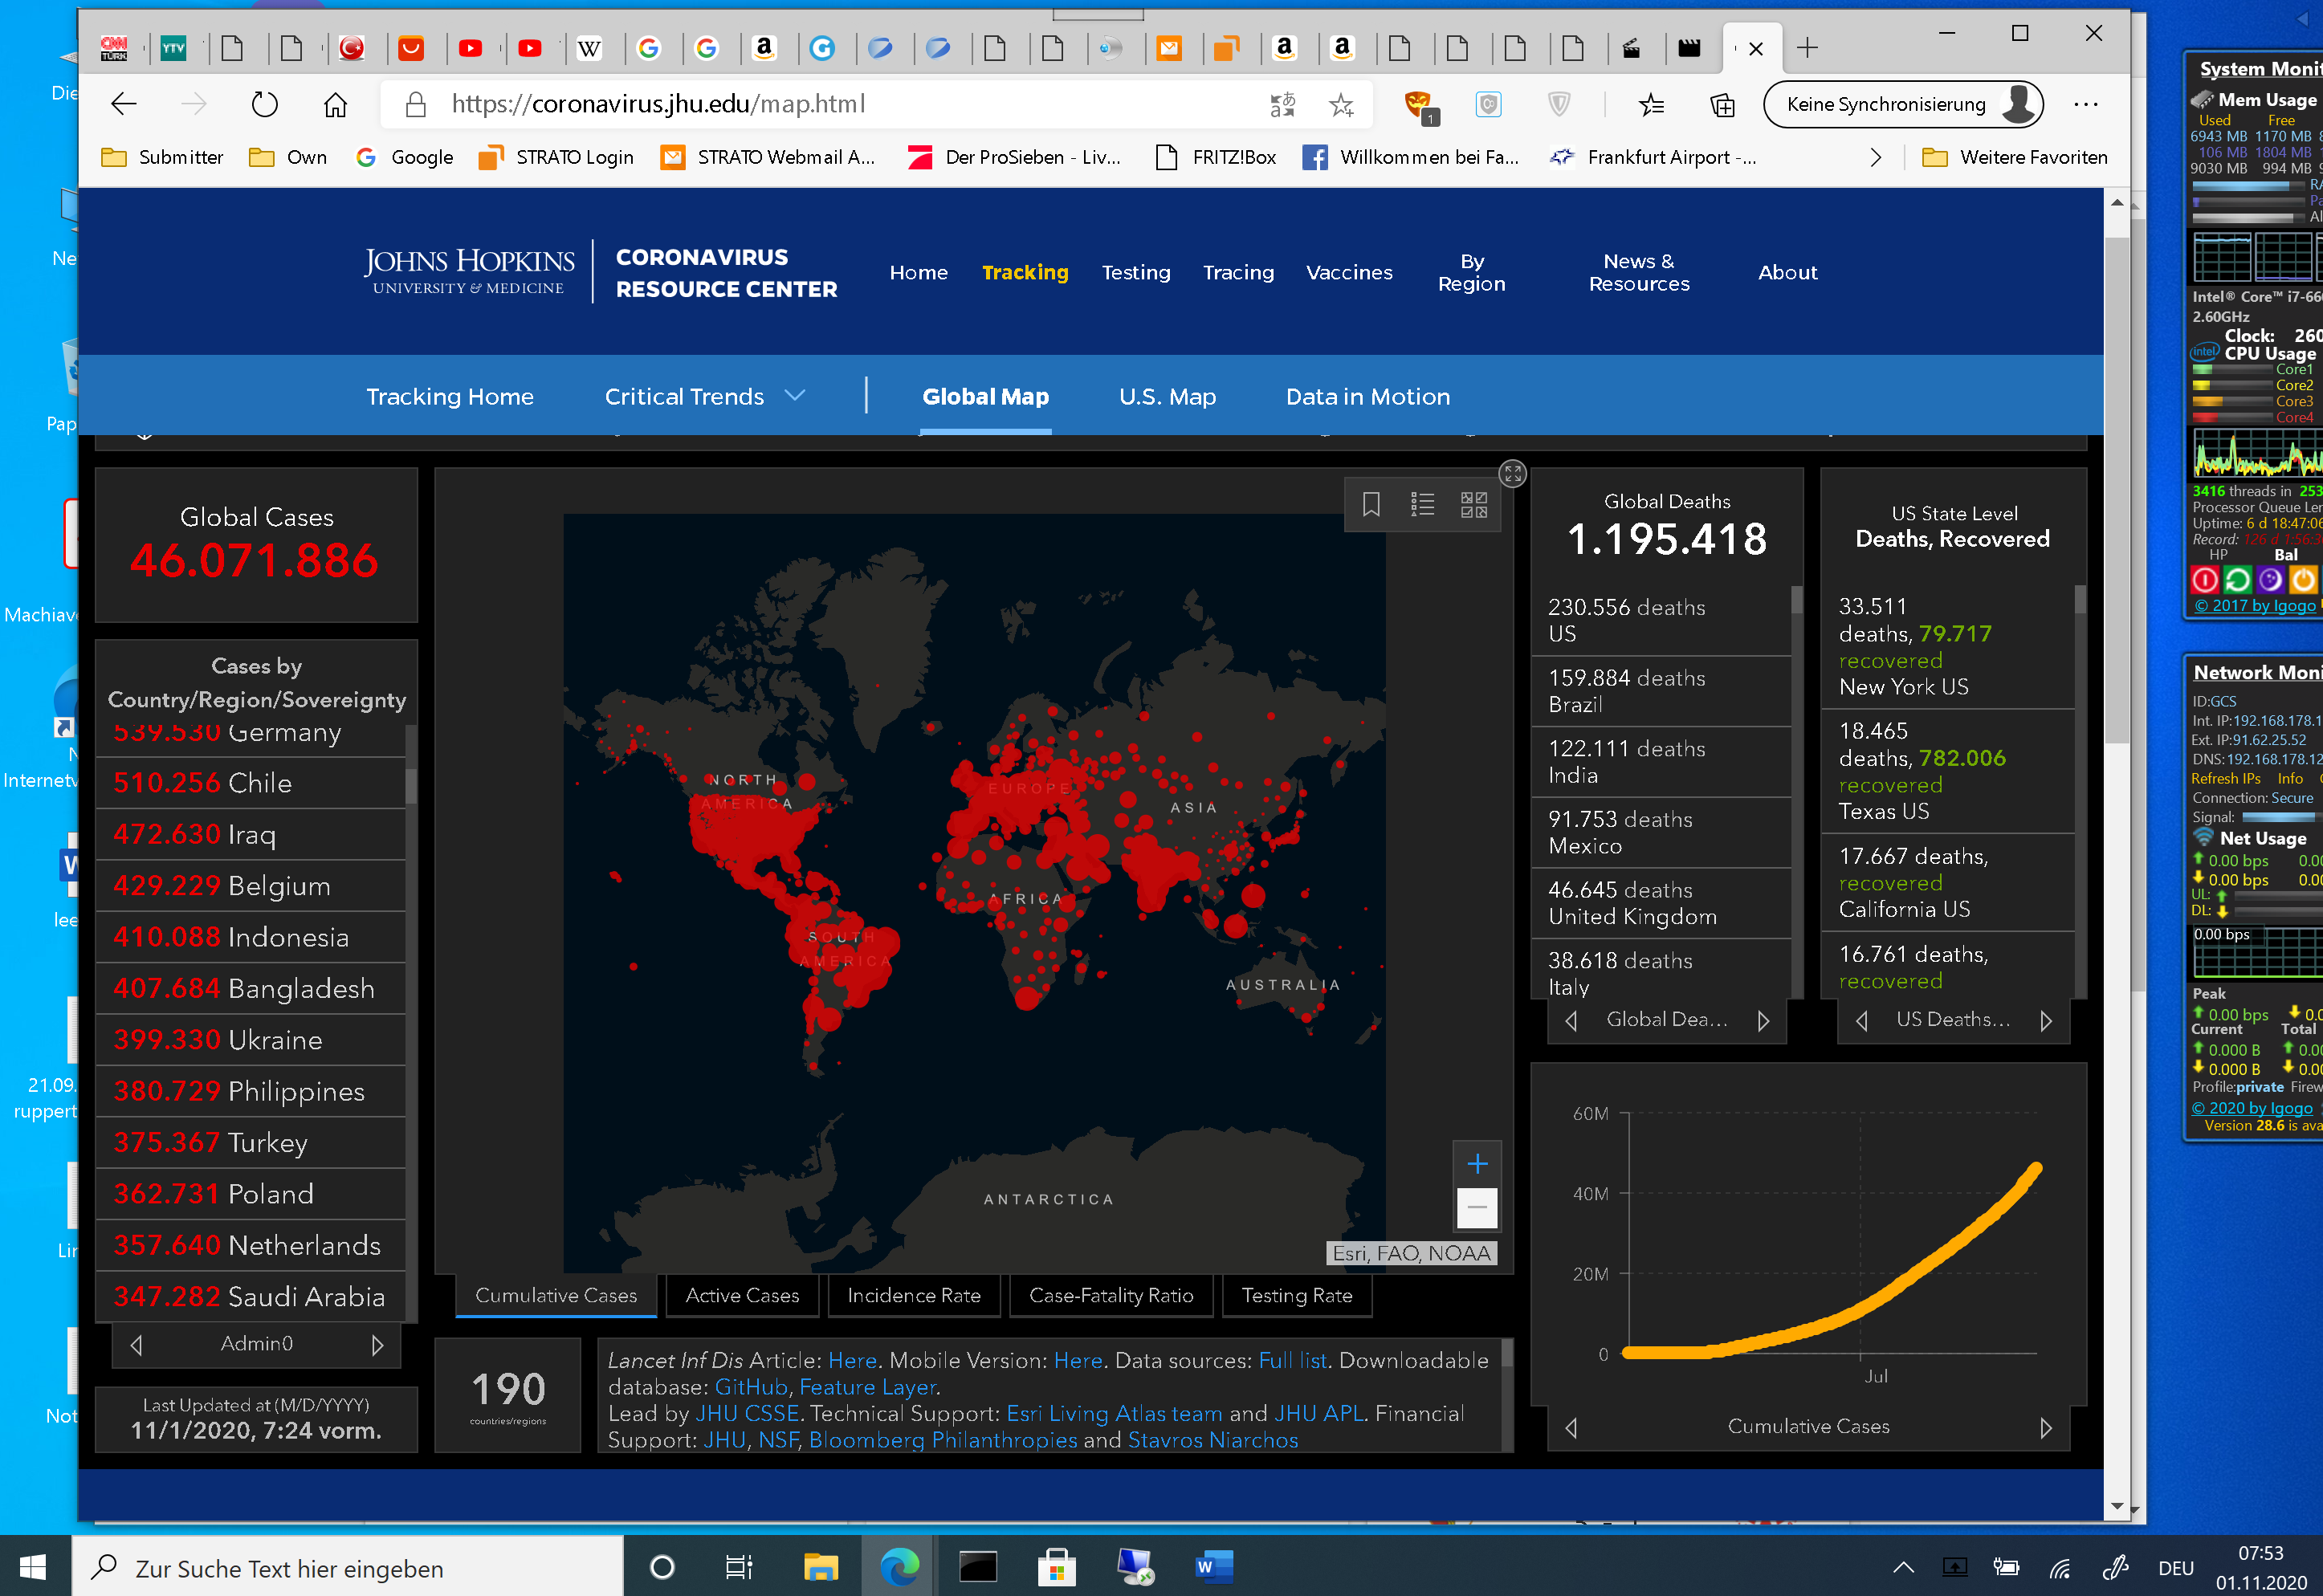2323x1596 pixels.
Task: Open the Tracing menu item
Action: [x=1238, y=272]
